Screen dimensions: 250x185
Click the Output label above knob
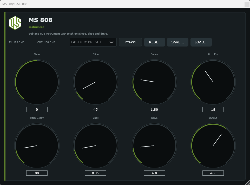click(x=213, y=118)
